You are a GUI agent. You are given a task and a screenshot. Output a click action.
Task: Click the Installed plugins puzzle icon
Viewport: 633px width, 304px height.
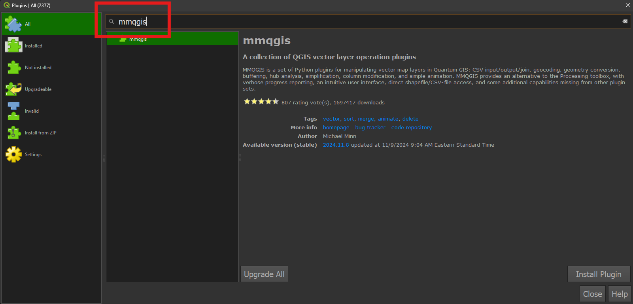tap(13, 45)
